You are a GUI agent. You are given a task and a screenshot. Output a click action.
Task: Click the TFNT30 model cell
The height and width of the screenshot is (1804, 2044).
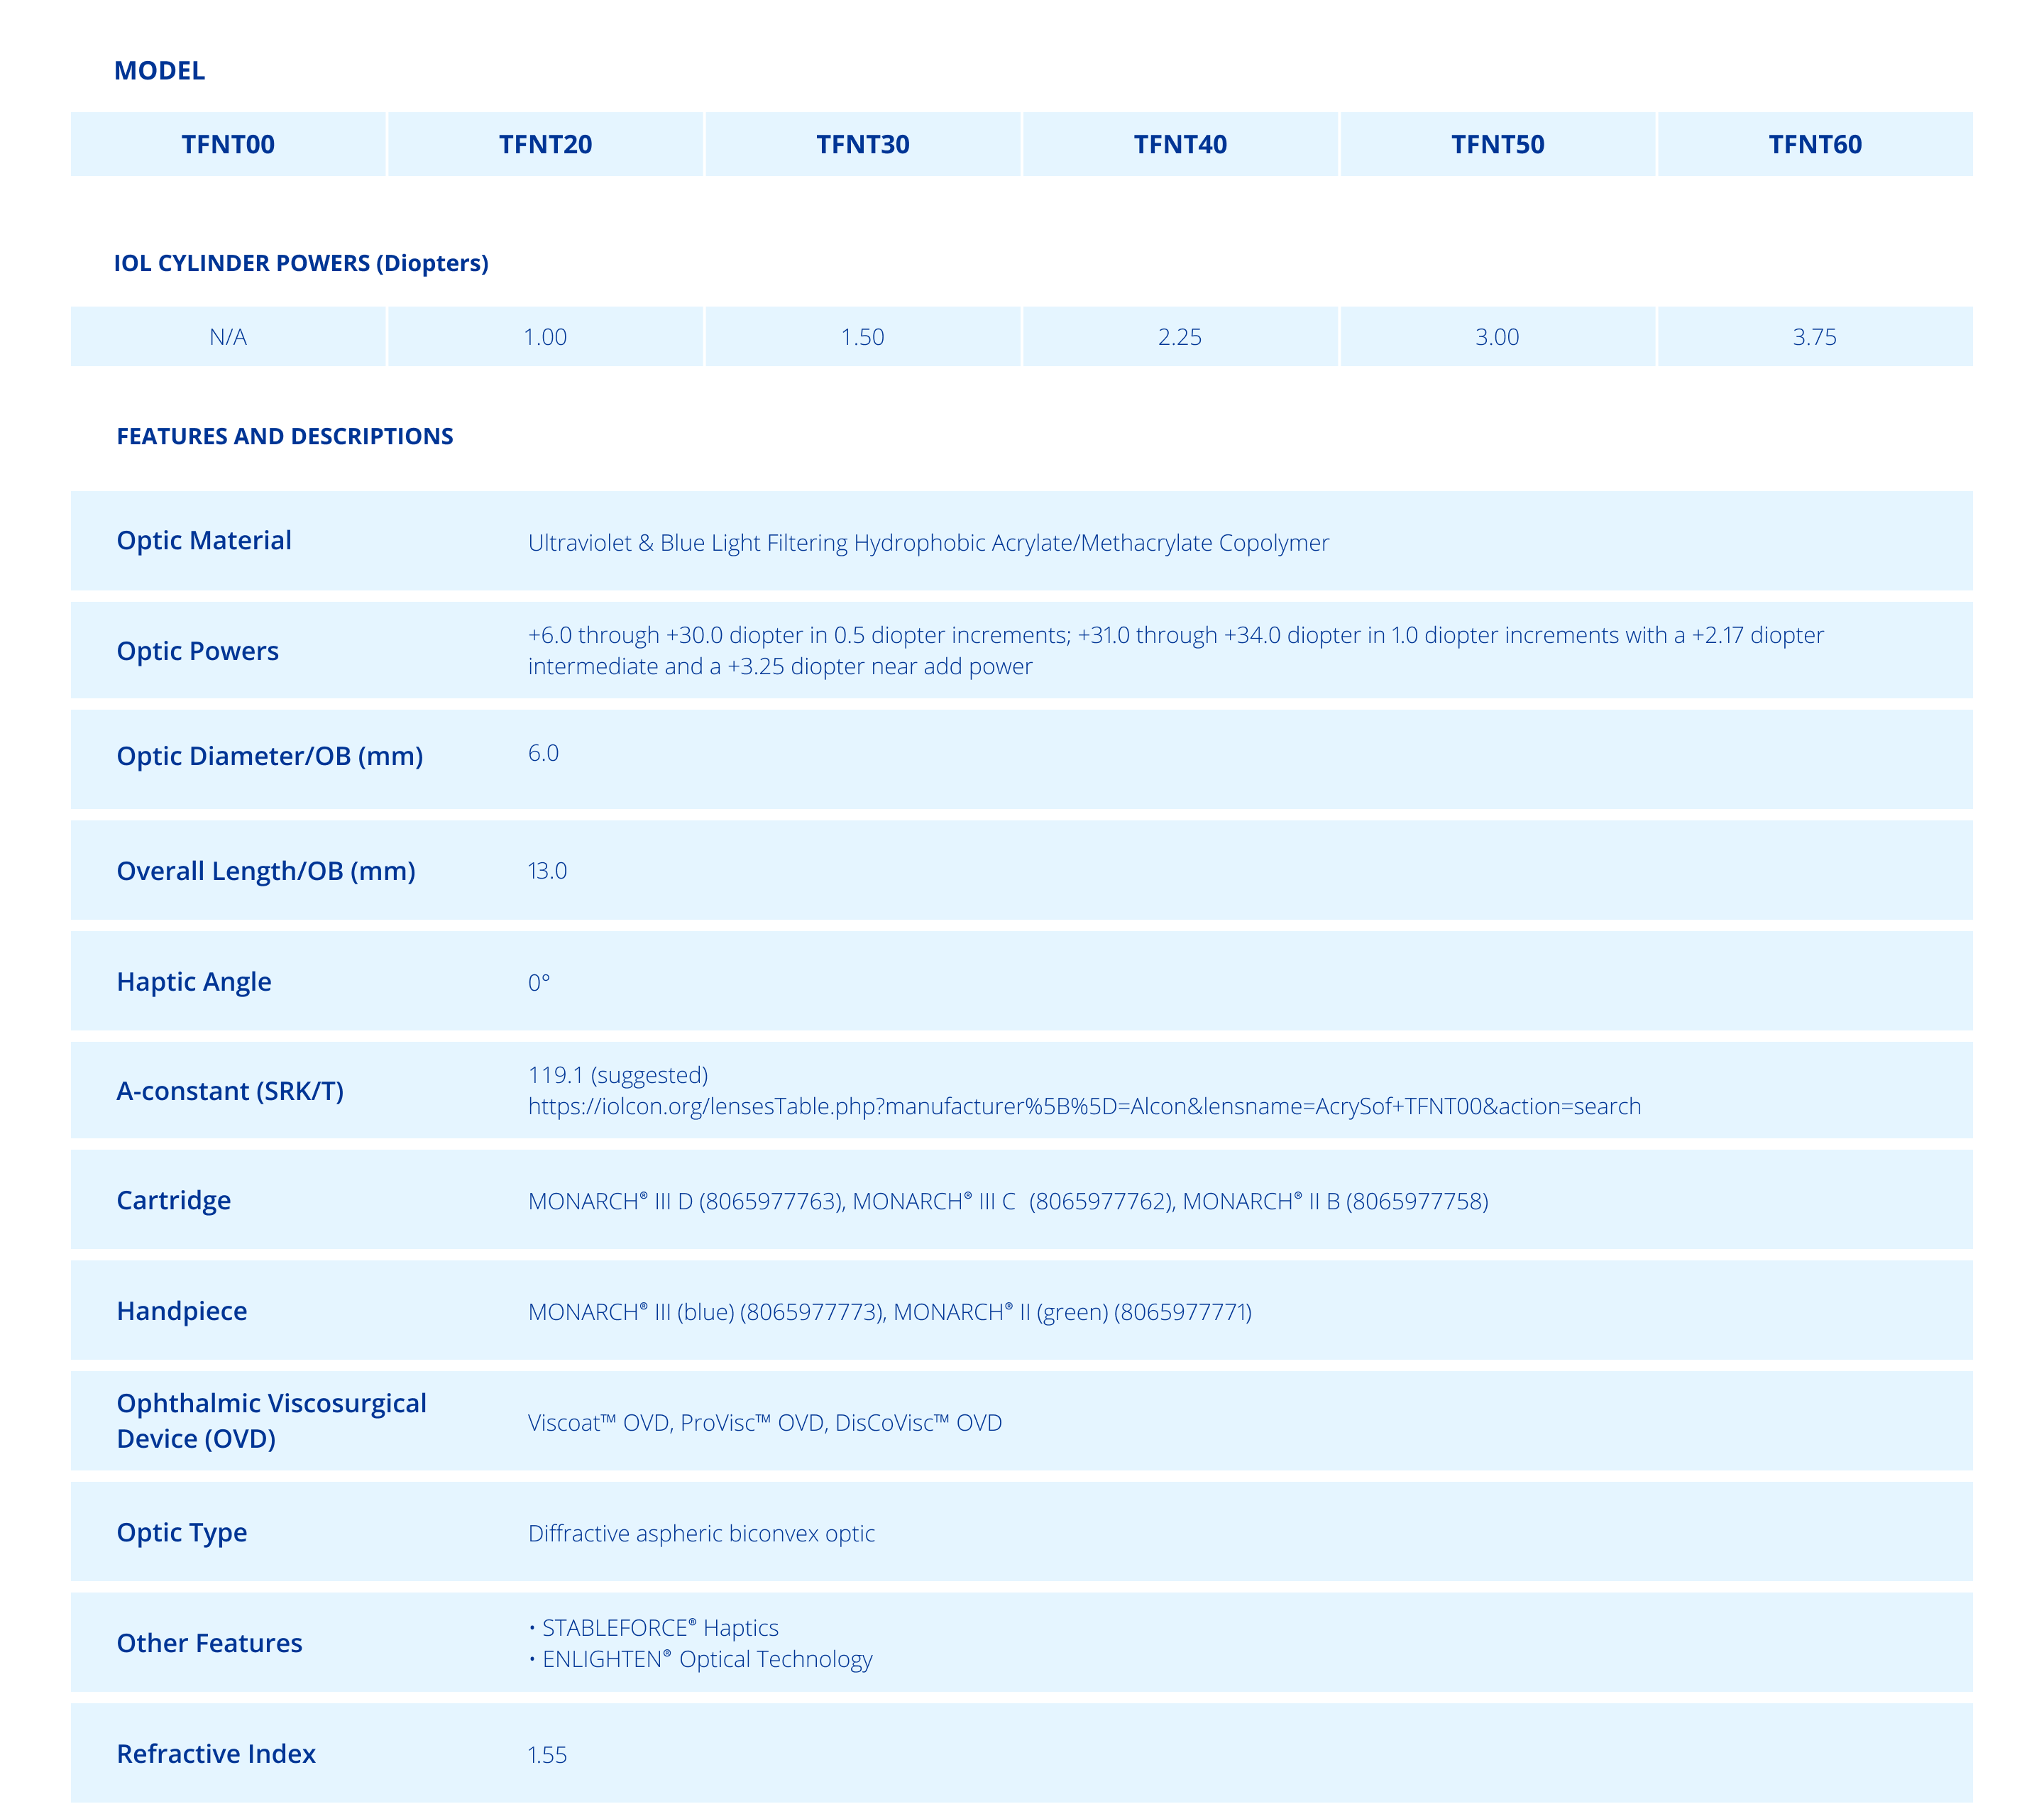863,144
